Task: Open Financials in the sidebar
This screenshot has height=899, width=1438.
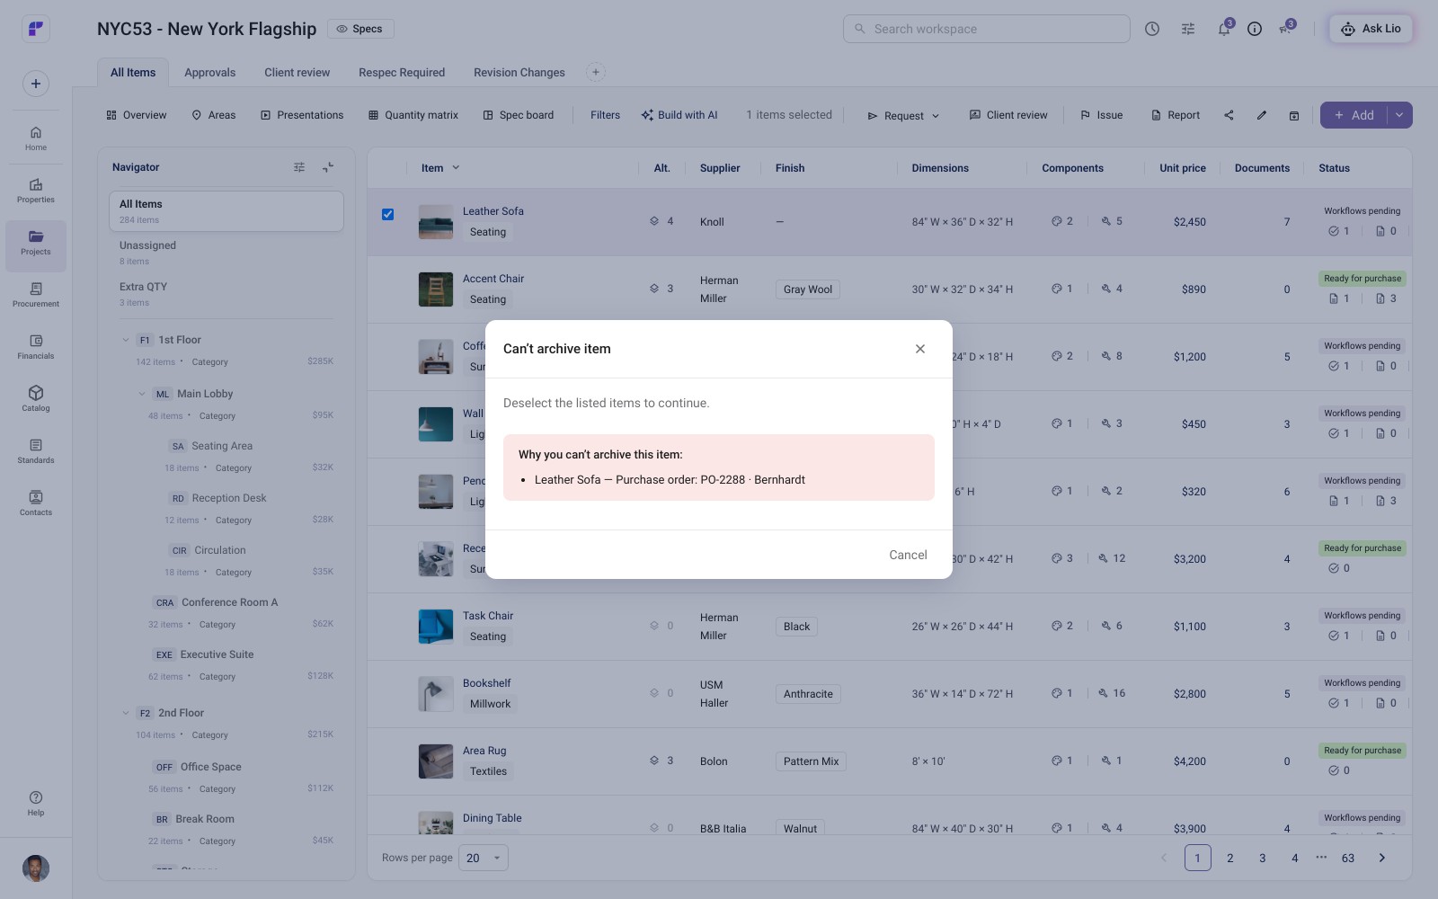Action: [36, 347]
